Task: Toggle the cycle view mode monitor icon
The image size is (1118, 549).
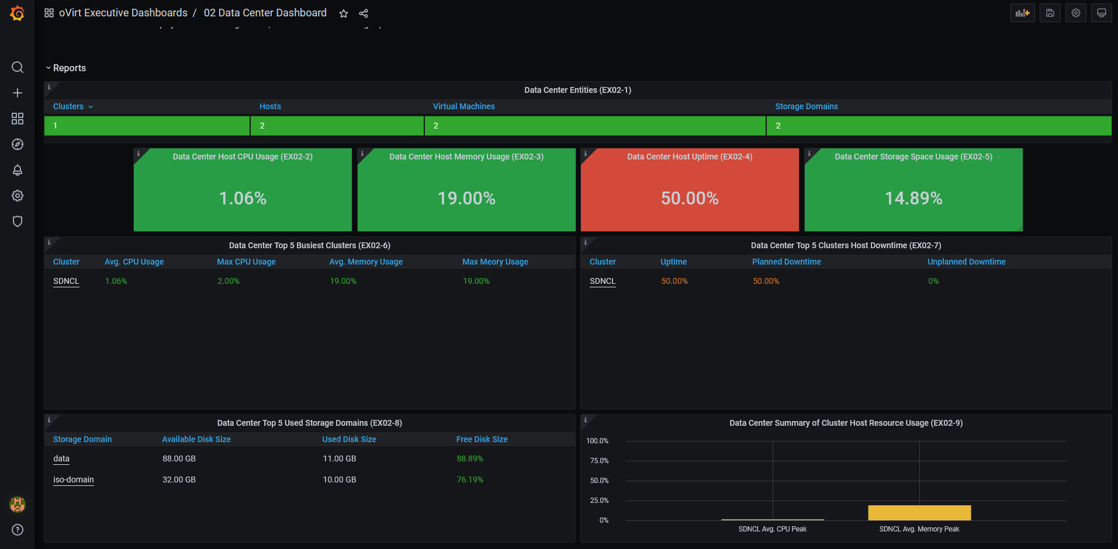Action: (1102, 13)
